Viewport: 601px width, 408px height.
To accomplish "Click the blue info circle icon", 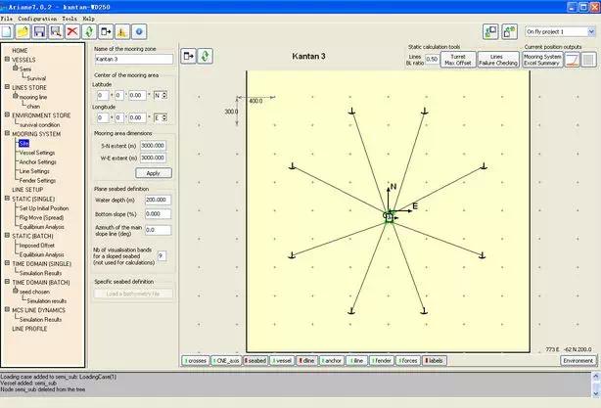I will (138, 32).
